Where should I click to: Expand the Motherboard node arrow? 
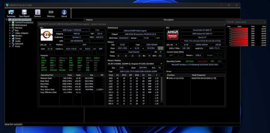pos(10,25)
